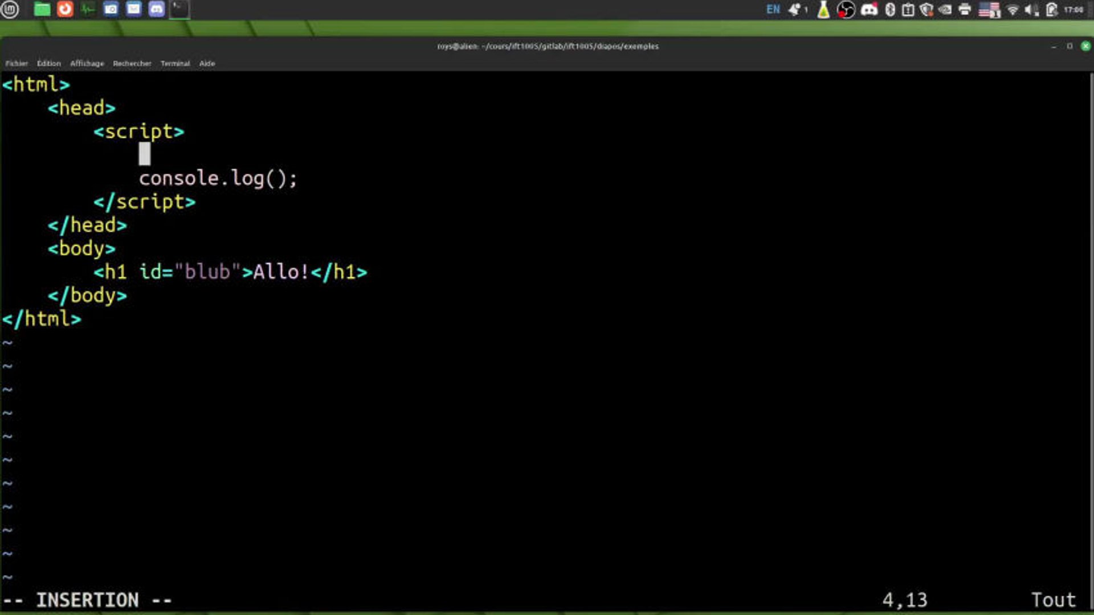Open the Discord tray icon
The height and width of the screenshot is (615, 1094).
click(869, 9)
